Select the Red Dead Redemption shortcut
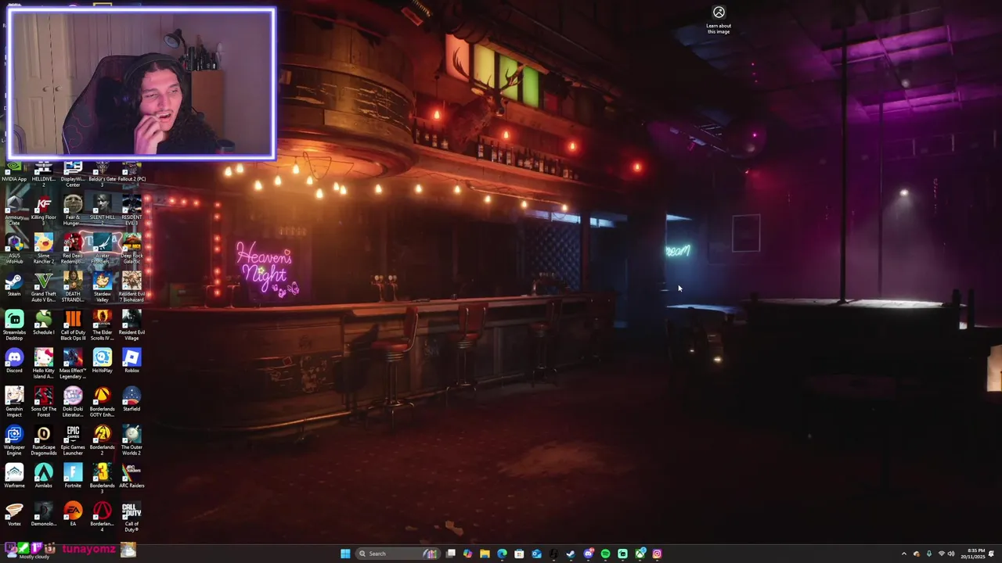This screenshot has width=1002, height=563. point(73,249)
